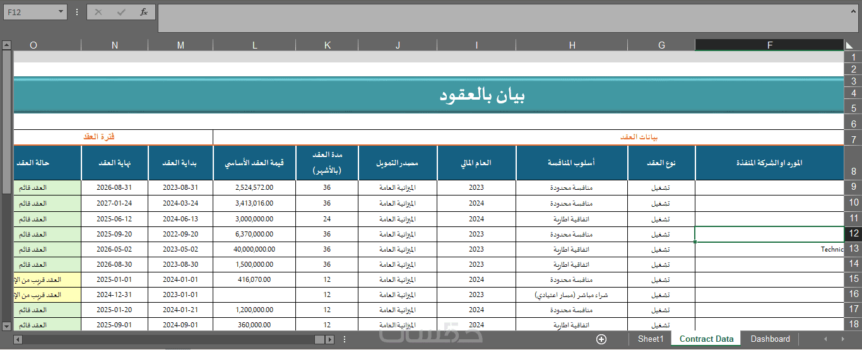This screenshot has height=350, width=862.
Task: Click header cell مصدر التمويل
Action: [398, 163]
